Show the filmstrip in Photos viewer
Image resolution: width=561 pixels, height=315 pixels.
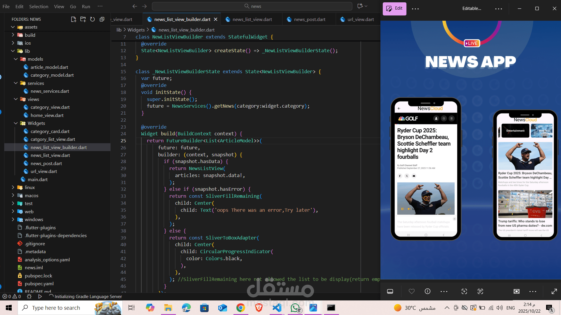(x=390, y=291)
